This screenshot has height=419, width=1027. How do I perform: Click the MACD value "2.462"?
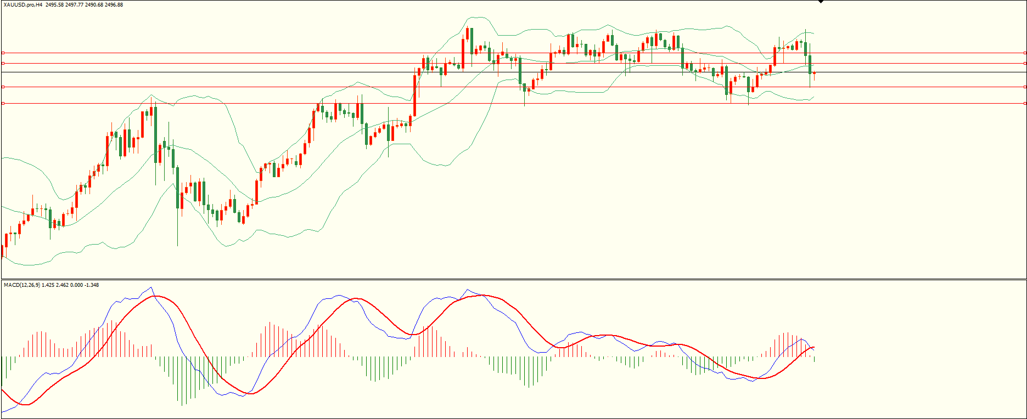pos(62,285)
